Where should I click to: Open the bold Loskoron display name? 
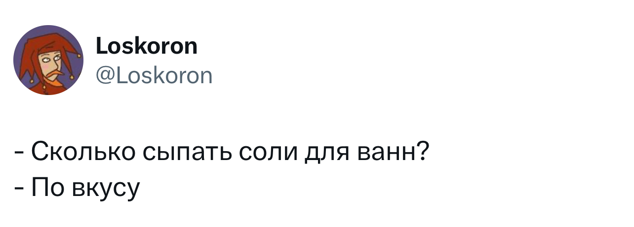coord(145,47)
